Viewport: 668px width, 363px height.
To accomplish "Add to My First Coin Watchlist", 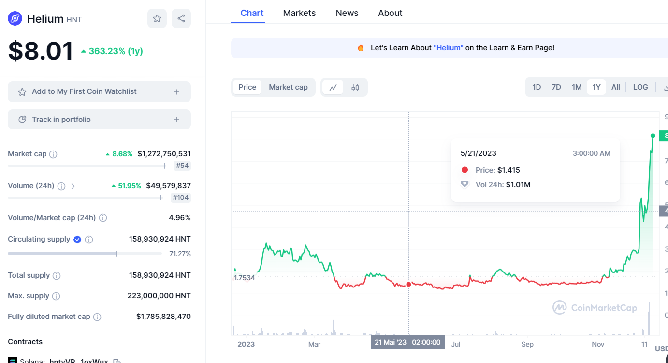I will (99, 91).
